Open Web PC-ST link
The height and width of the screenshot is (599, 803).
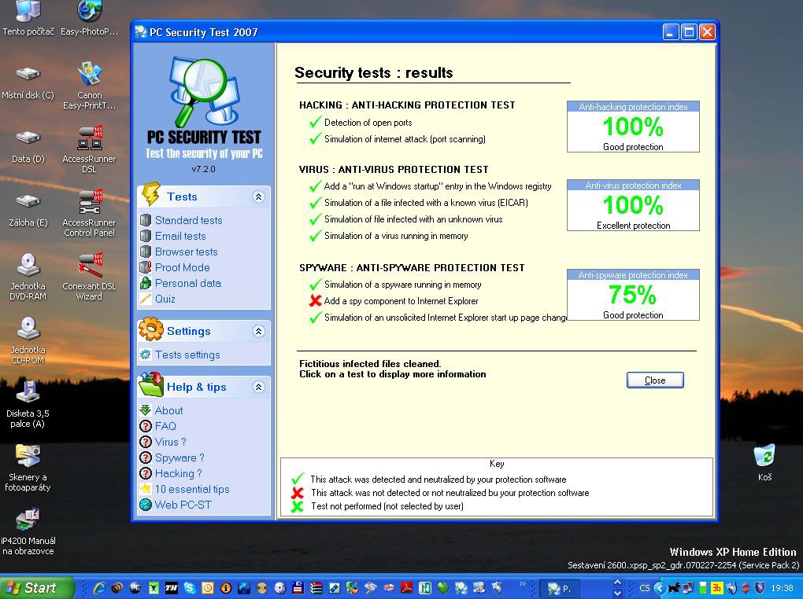pos(183,505)
